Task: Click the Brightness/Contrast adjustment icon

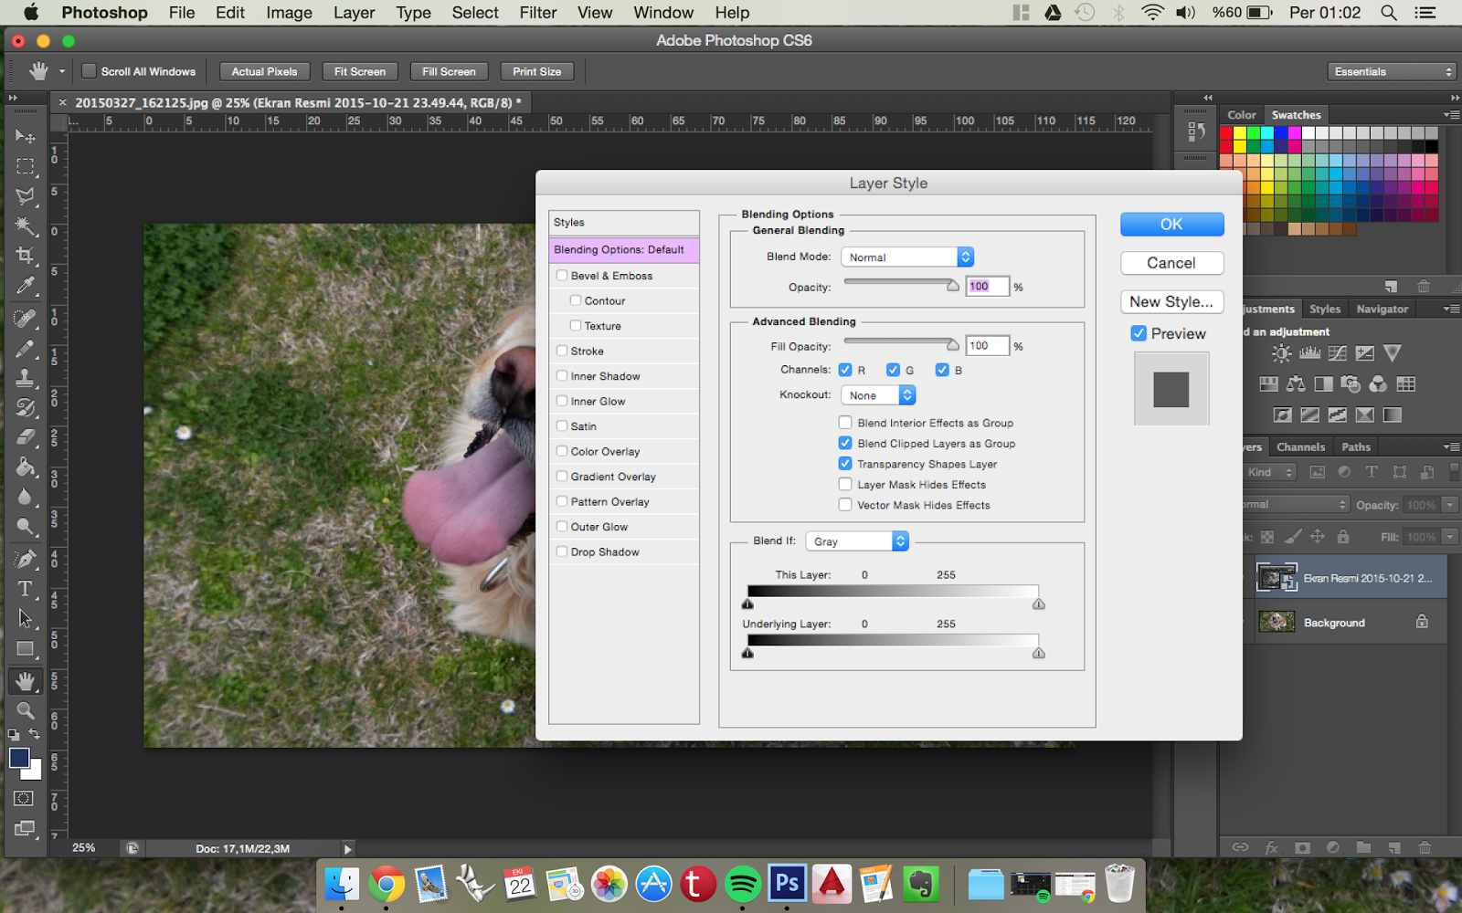Action: point(1282,353)
